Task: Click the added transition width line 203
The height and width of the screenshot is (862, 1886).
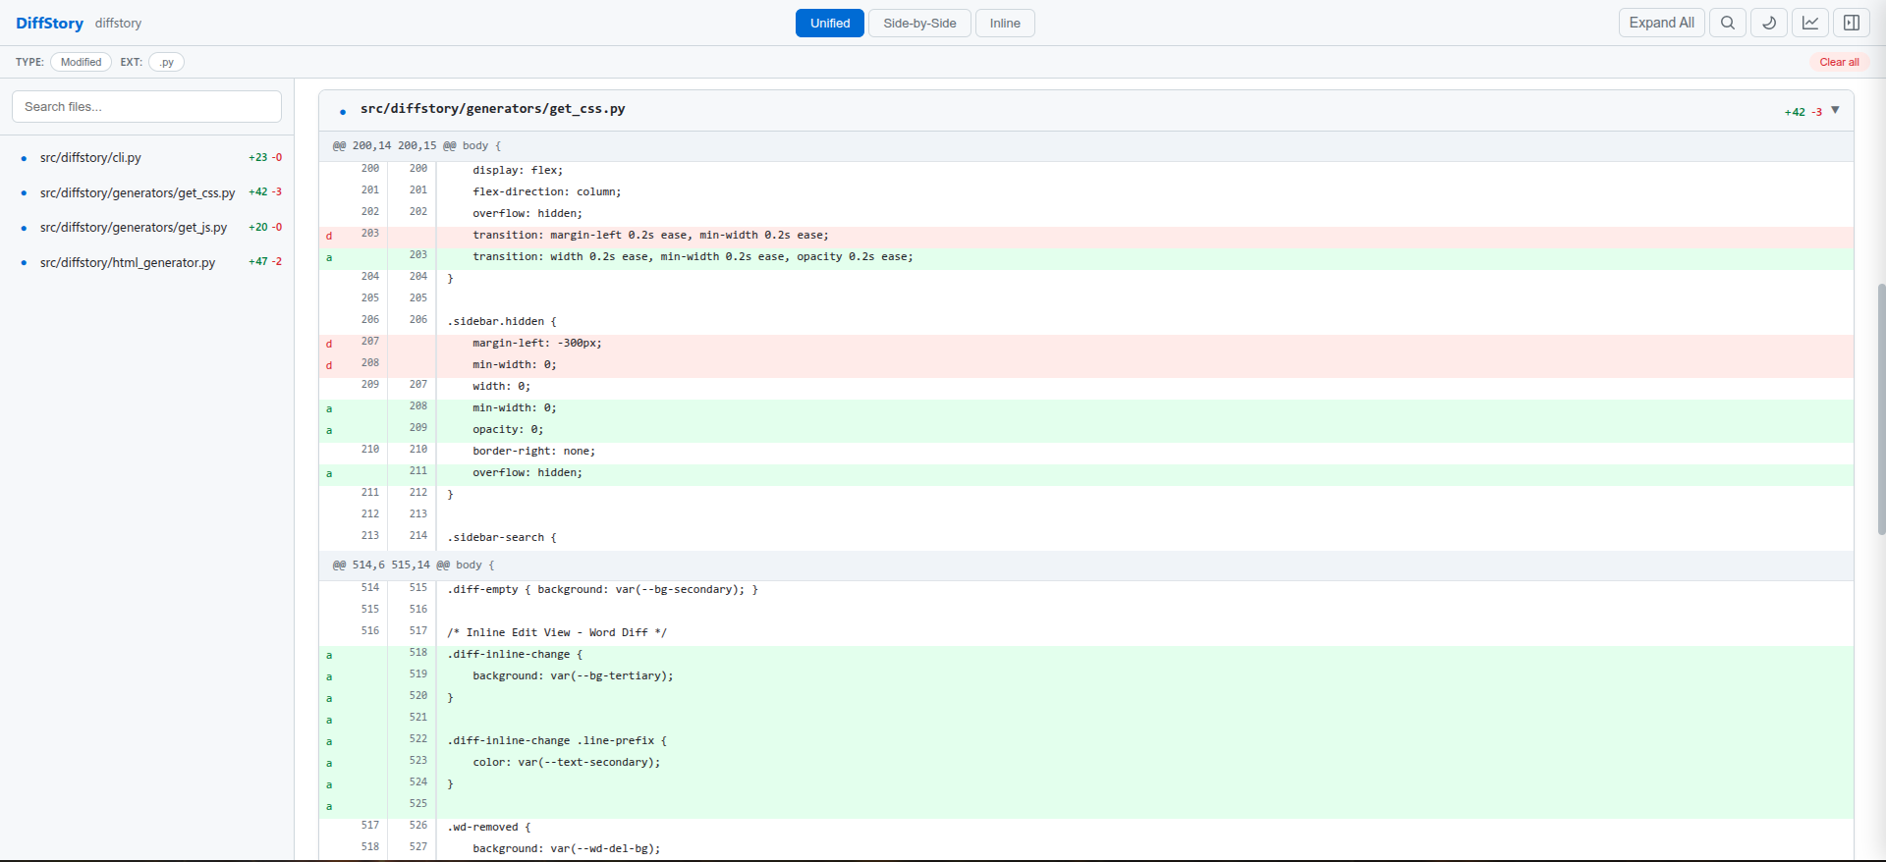Action: point(1086,257)
